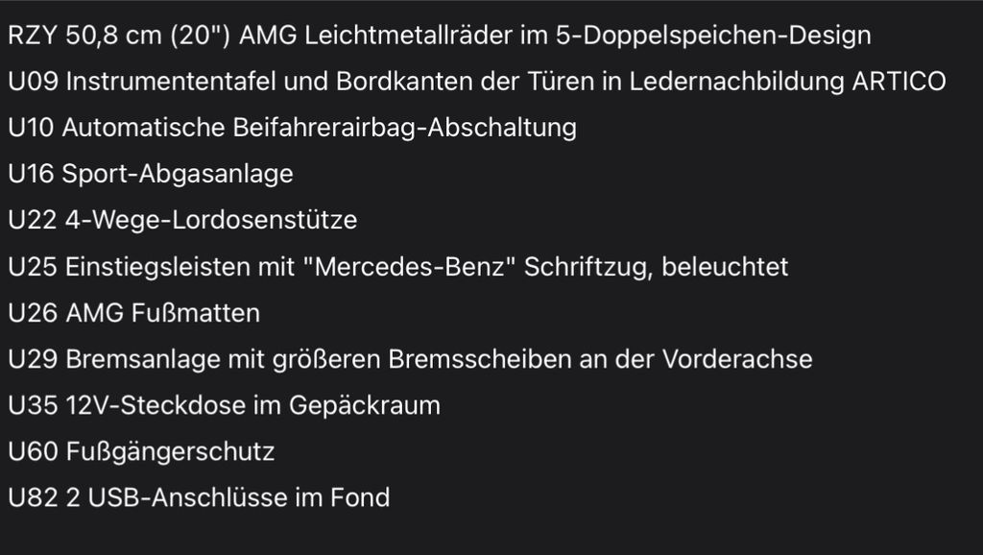Click the word Gepäckraum
Image resolution: width=983 pixels, height=555 pixels.
click(x=364, y=406)
